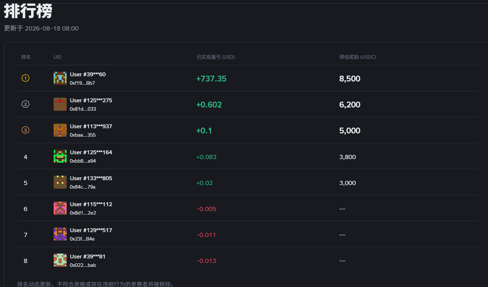Viewport: 488px width, 287px height.
Task: Click the silver rank 2 badge icon
Action: 25,104
